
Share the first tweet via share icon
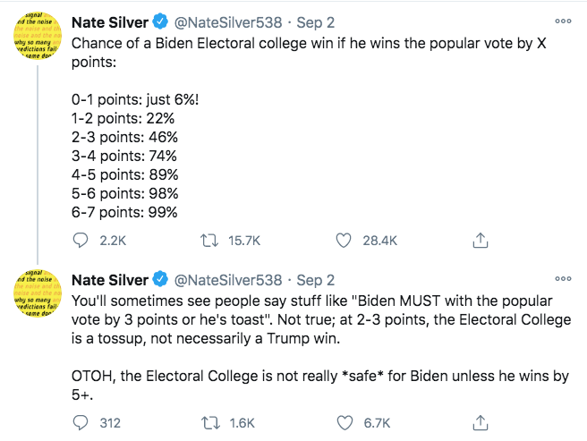coord(481,240)
